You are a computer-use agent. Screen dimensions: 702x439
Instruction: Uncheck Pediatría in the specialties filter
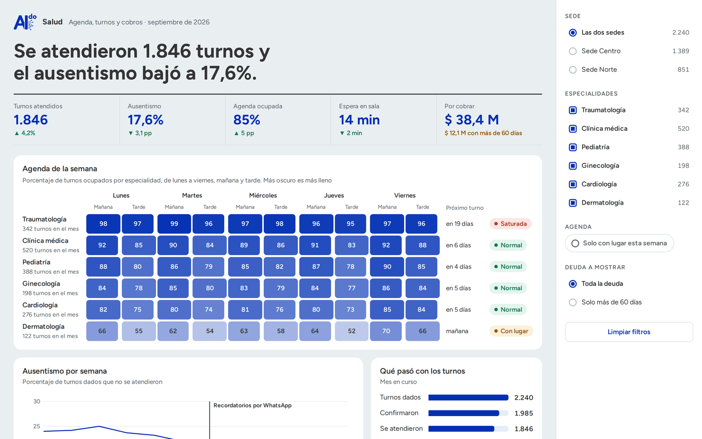[573, 147]
